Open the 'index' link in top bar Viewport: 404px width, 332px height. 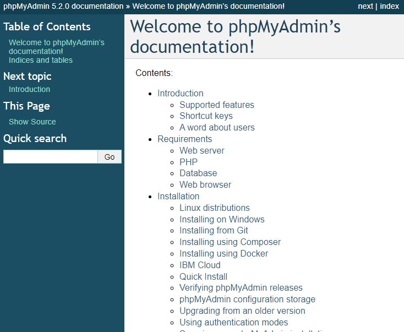(389, 6)
